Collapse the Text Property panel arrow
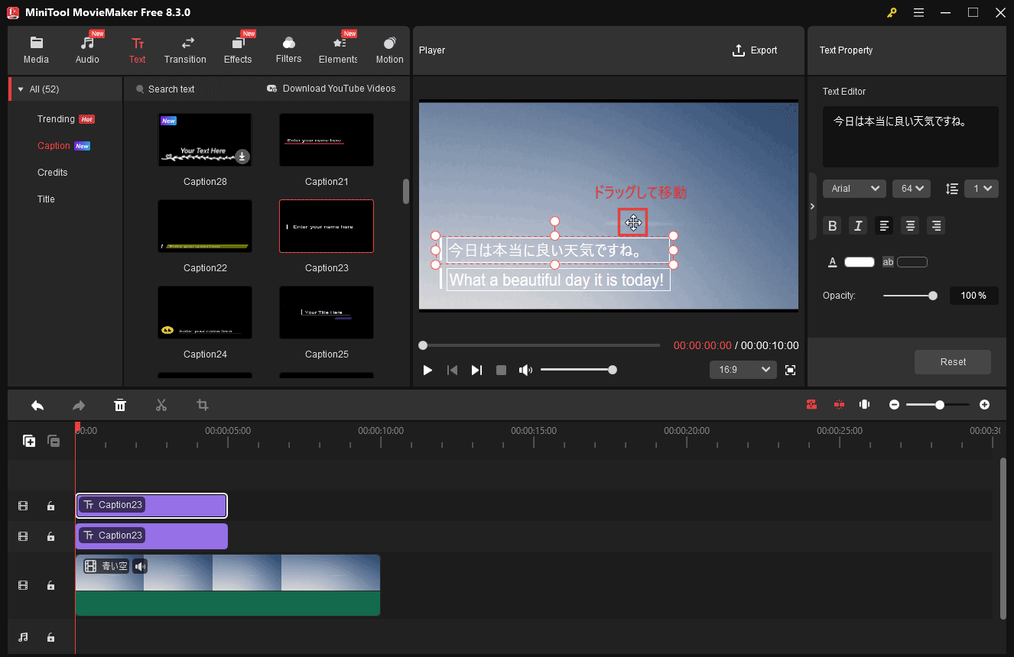The height and width of the screenshot is (657, 1014). (x=812, y=206)
